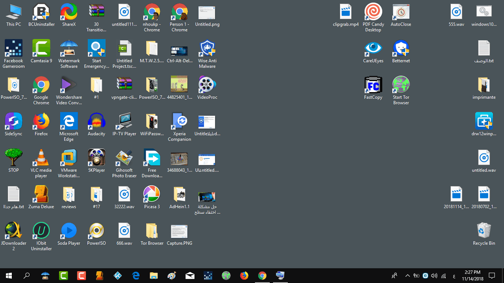Show hidden system tray icons
The width and height of the screenshot is (504, 283).
click(408, 276)
